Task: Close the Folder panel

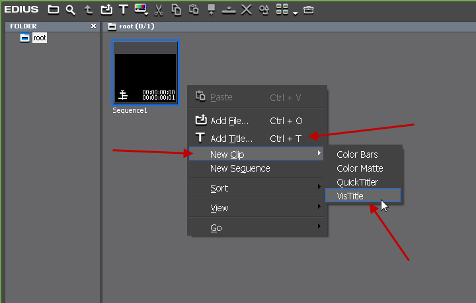Action: (x=93, y=26)
